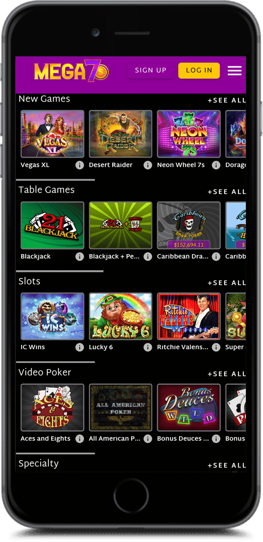The height and width of the screenshot is (542, 263).
Task: Open the info icon beside Blackjack
Action: pos(80,257)
